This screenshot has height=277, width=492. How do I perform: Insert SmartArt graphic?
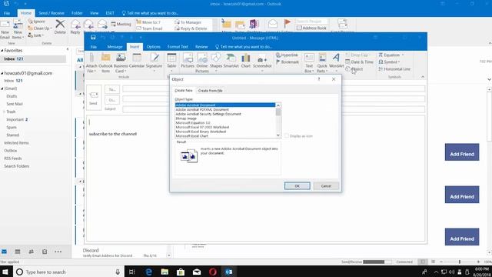(x=231, y=61)
